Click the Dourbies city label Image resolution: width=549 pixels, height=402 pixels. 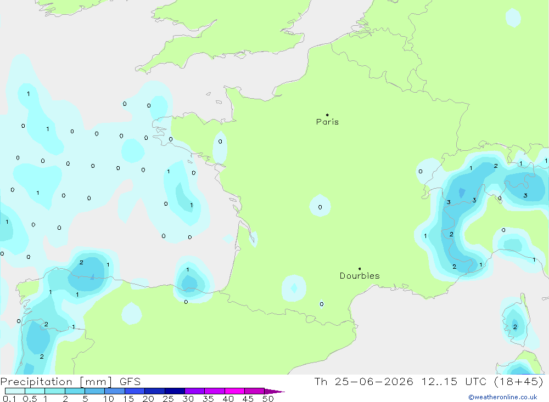360,276
